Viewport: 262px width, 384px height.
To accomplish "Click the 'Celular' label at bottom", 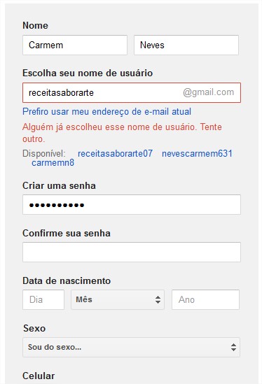I will (39, 376).
